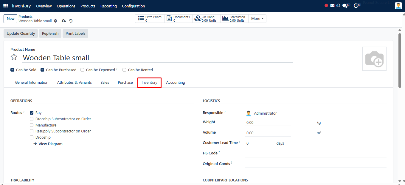The height and width of the screenshot is (185, 405).
Task: Uncheck the Buy route
Action: [x=32, y=113]
